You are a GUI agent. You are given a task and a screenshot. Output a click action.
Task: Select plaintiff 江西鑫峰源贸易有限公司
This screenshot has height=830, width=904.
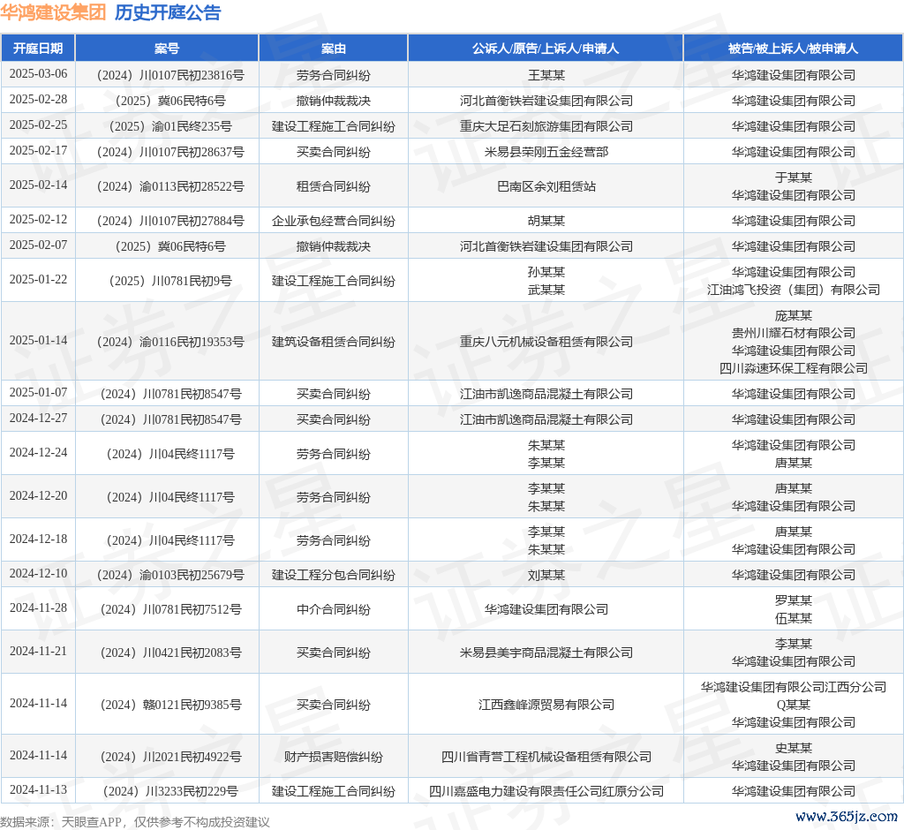click(x=546, y=705)
